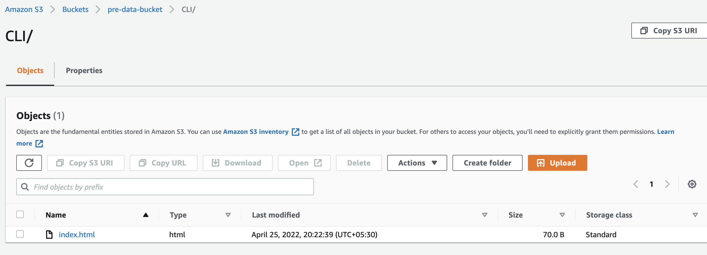Focus the Find objects by prefix field

click(x=170, y=187)
